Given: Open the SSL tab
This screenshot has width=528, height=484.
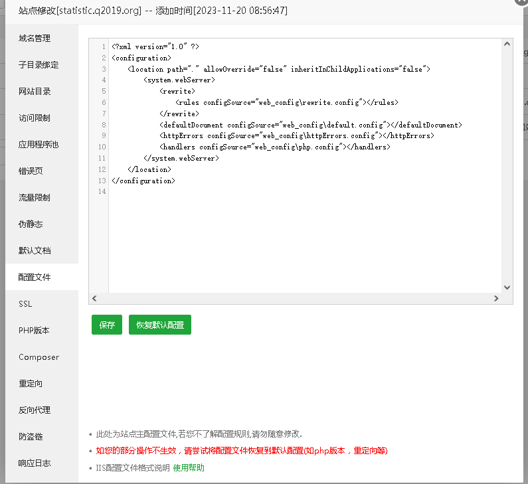Looking at the screenshot, I should 25,304.
